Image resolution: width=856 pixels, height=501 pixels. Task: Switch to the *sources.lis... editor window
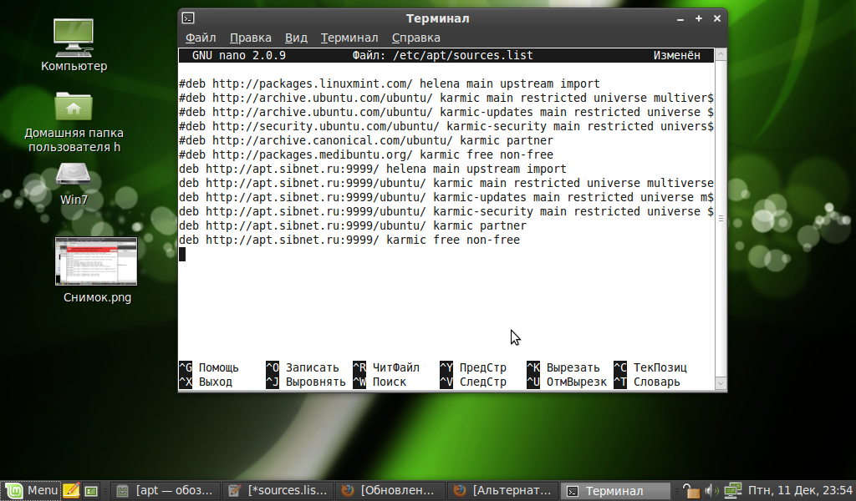click(x=278, y=491)
